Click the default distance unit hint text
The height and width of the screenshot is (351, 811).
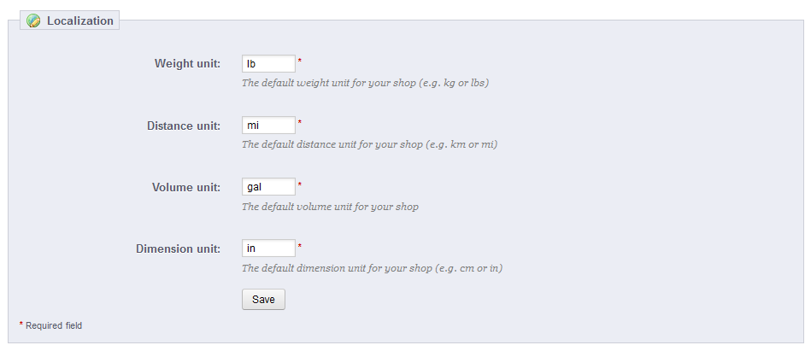click(369, 145)
